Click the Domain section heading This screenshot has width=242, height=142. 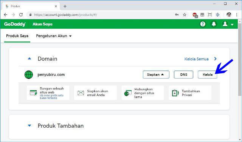pyautogui.click(x=48, y=59)
